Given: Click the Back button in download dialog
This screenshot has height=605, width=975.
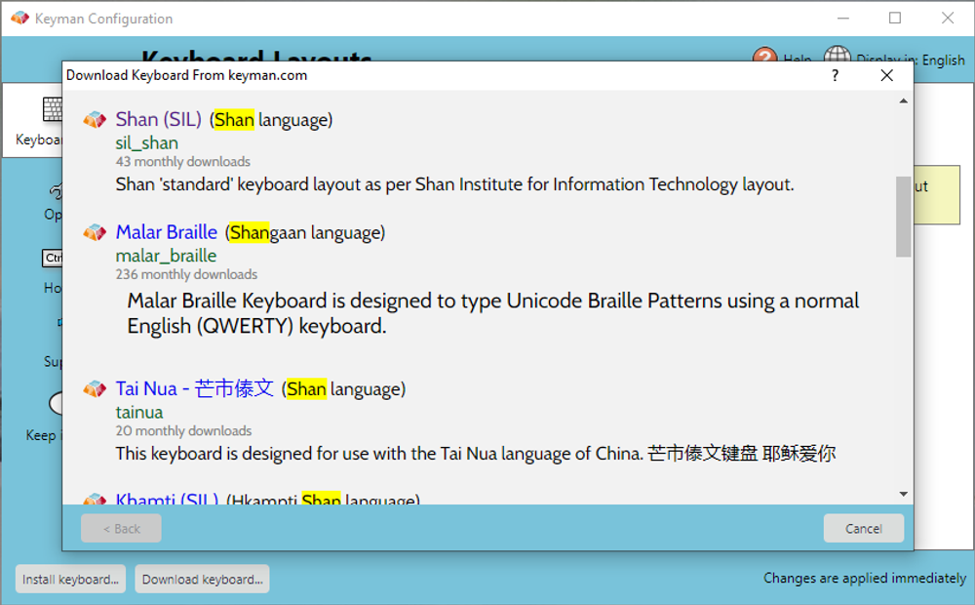Looking at the screenshot, I should (x=121, y=529).
